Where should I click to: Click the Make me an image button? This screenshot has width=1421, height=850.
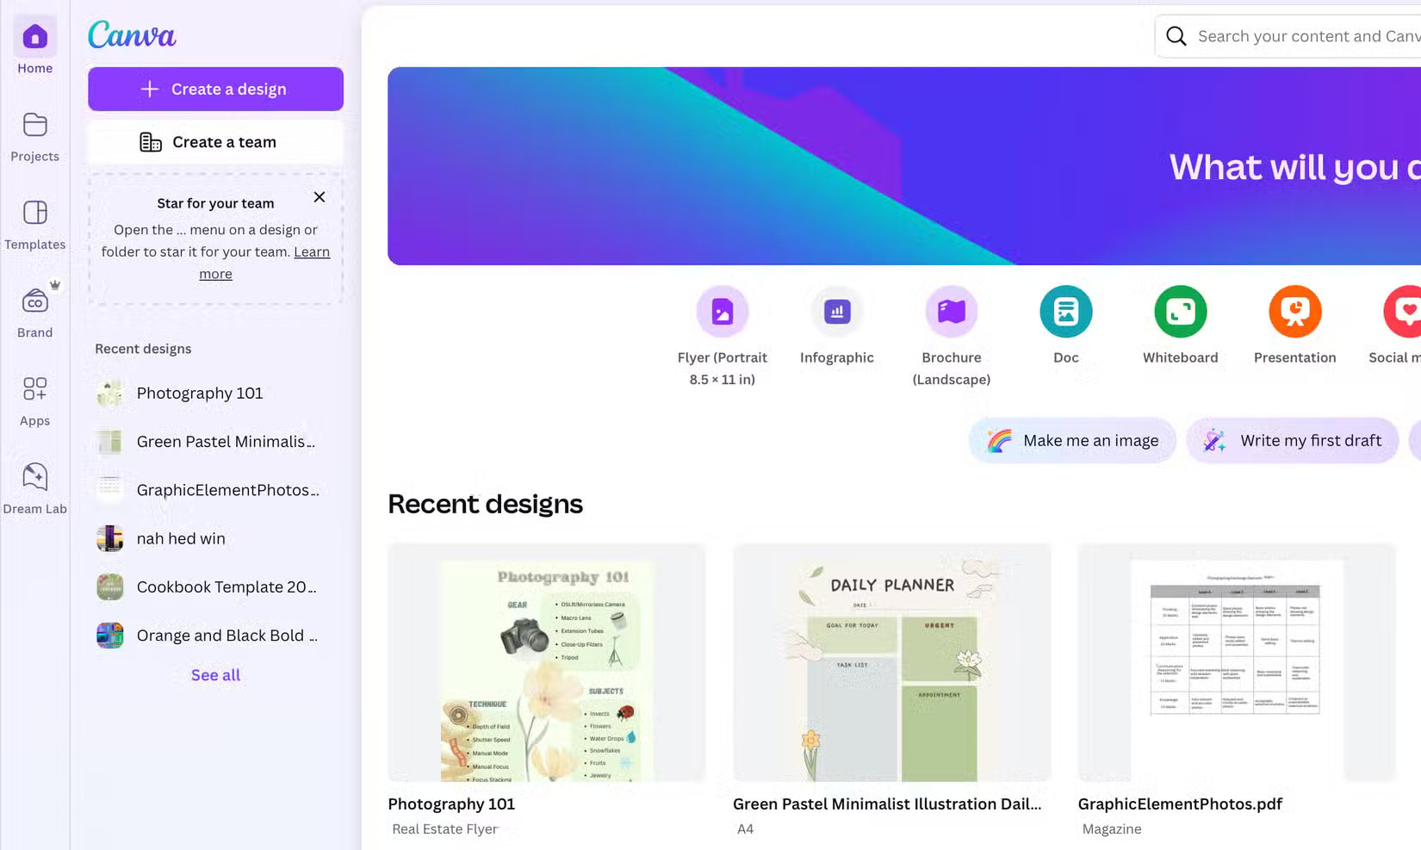1072,441
